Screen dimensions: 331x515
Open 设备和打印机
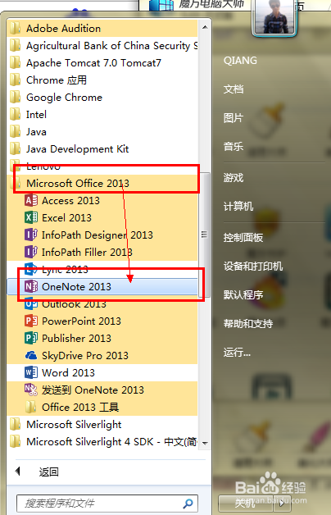[x=253, y=266]
